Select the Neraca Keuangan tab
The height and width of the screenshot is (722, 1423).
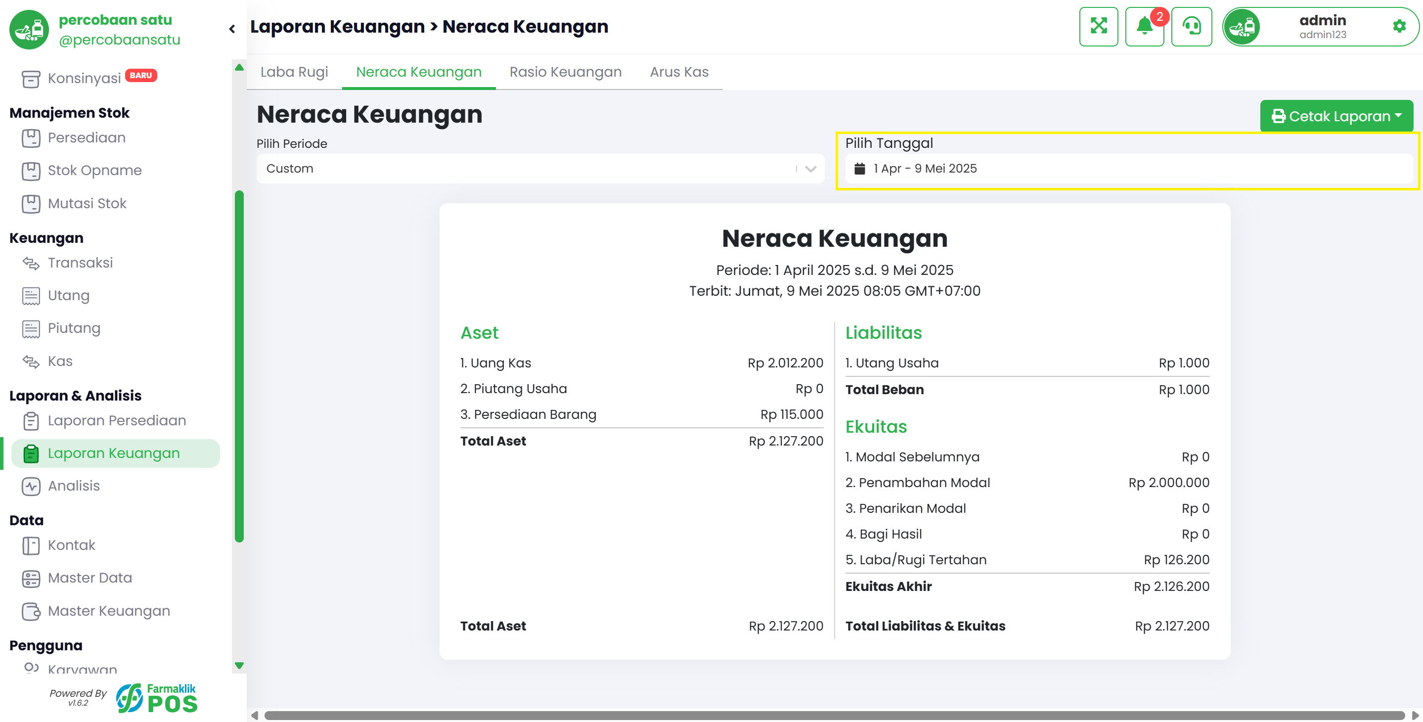[x=418, y=72]
